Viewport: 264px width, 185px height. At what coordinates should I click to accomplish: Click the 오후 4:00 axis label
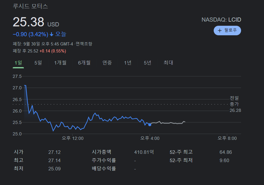[150, 138]
